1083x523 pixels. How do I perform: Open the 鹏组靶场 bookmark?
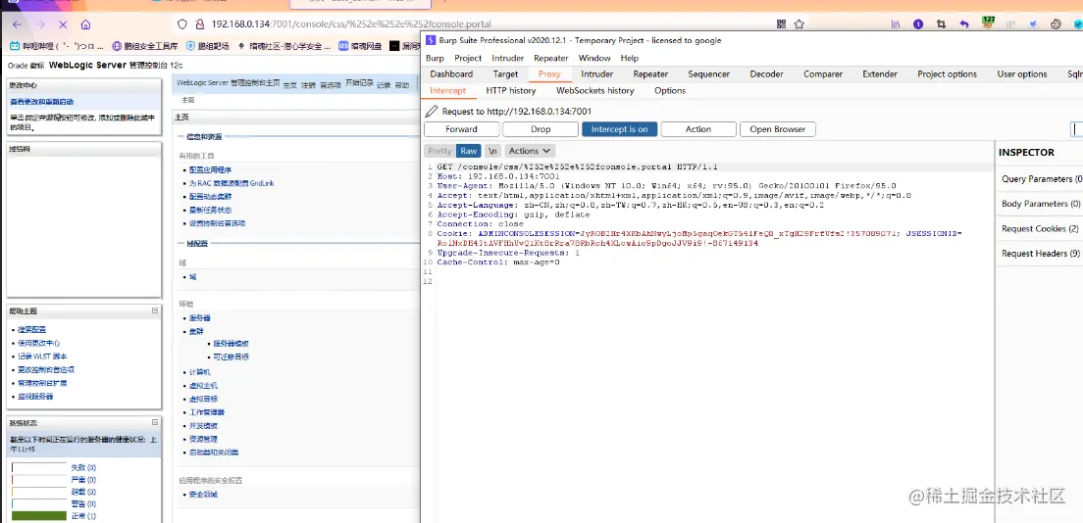[x=207, y=46]
